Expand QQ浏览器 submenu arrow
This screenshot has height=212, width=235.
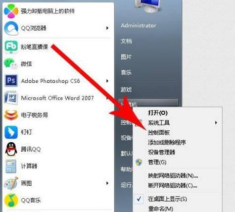[107, 28]
